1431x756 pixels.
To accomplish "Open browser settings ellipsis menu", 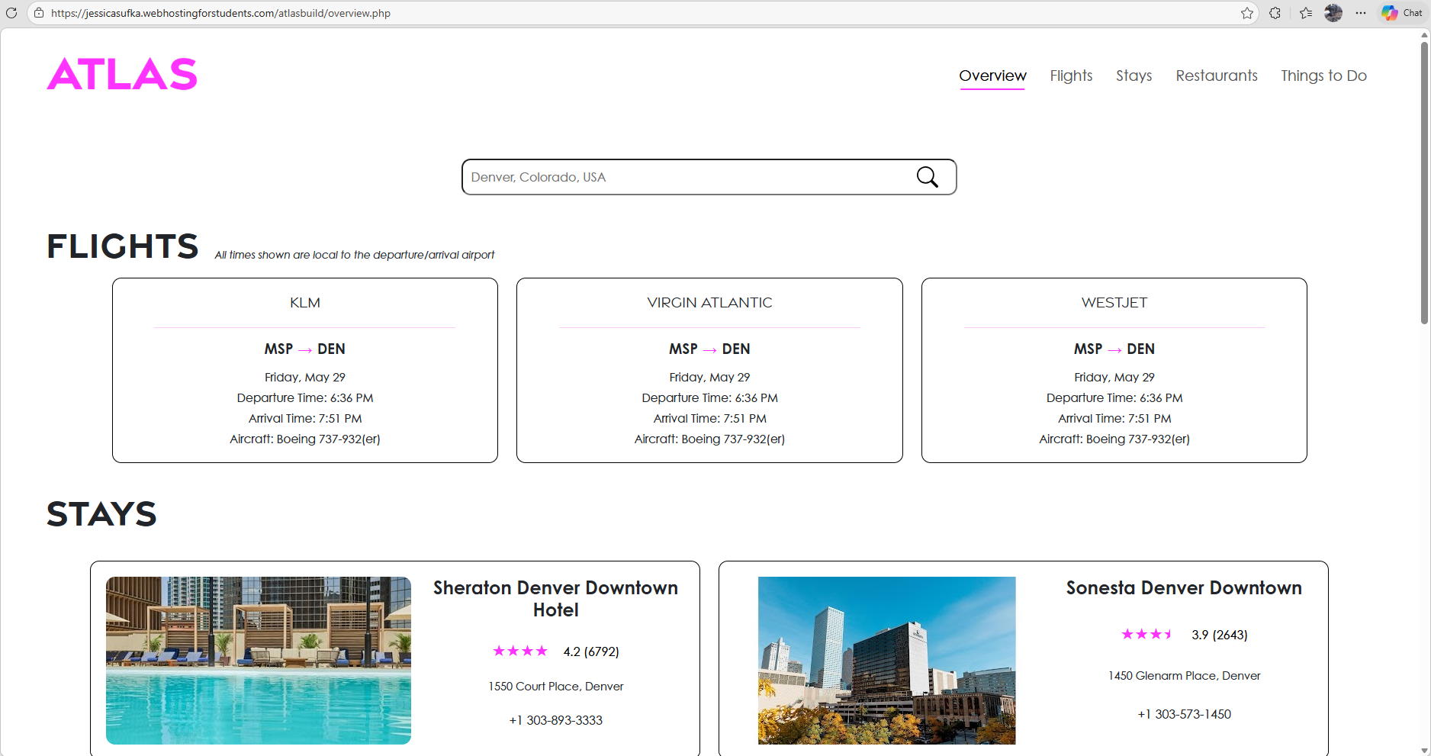I will (1361, 13).
